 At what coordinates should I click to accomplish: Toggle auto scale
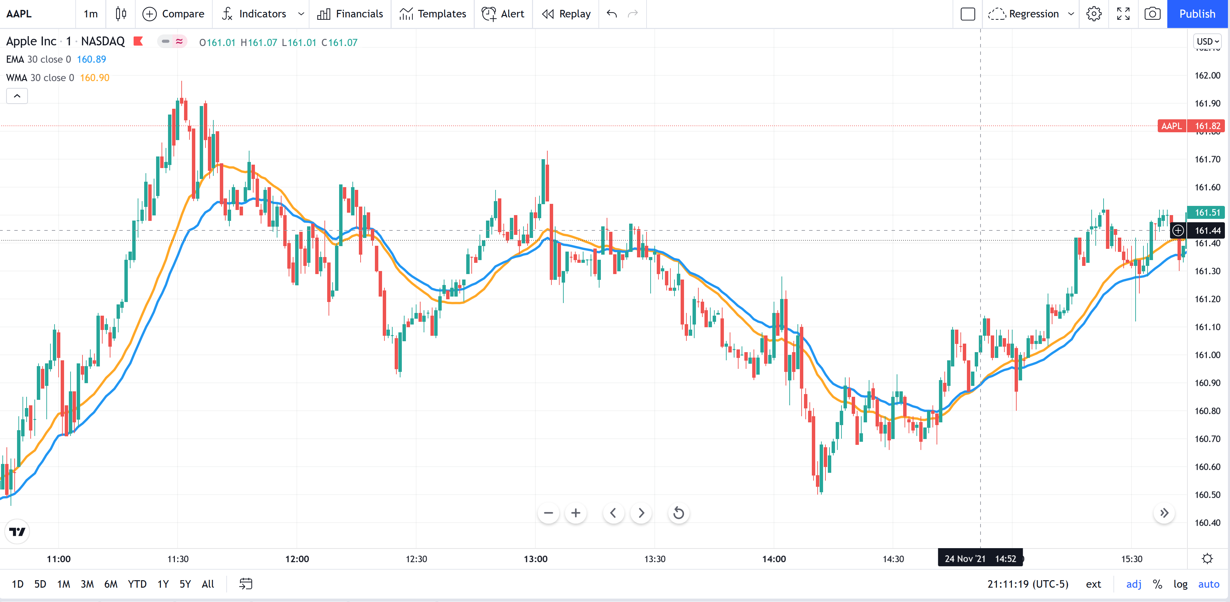click(1209, 584)
